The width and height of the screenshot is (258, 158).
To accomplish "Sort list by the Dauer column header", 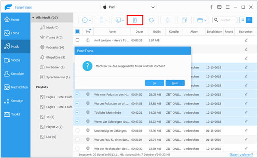I will coord(139,31).
